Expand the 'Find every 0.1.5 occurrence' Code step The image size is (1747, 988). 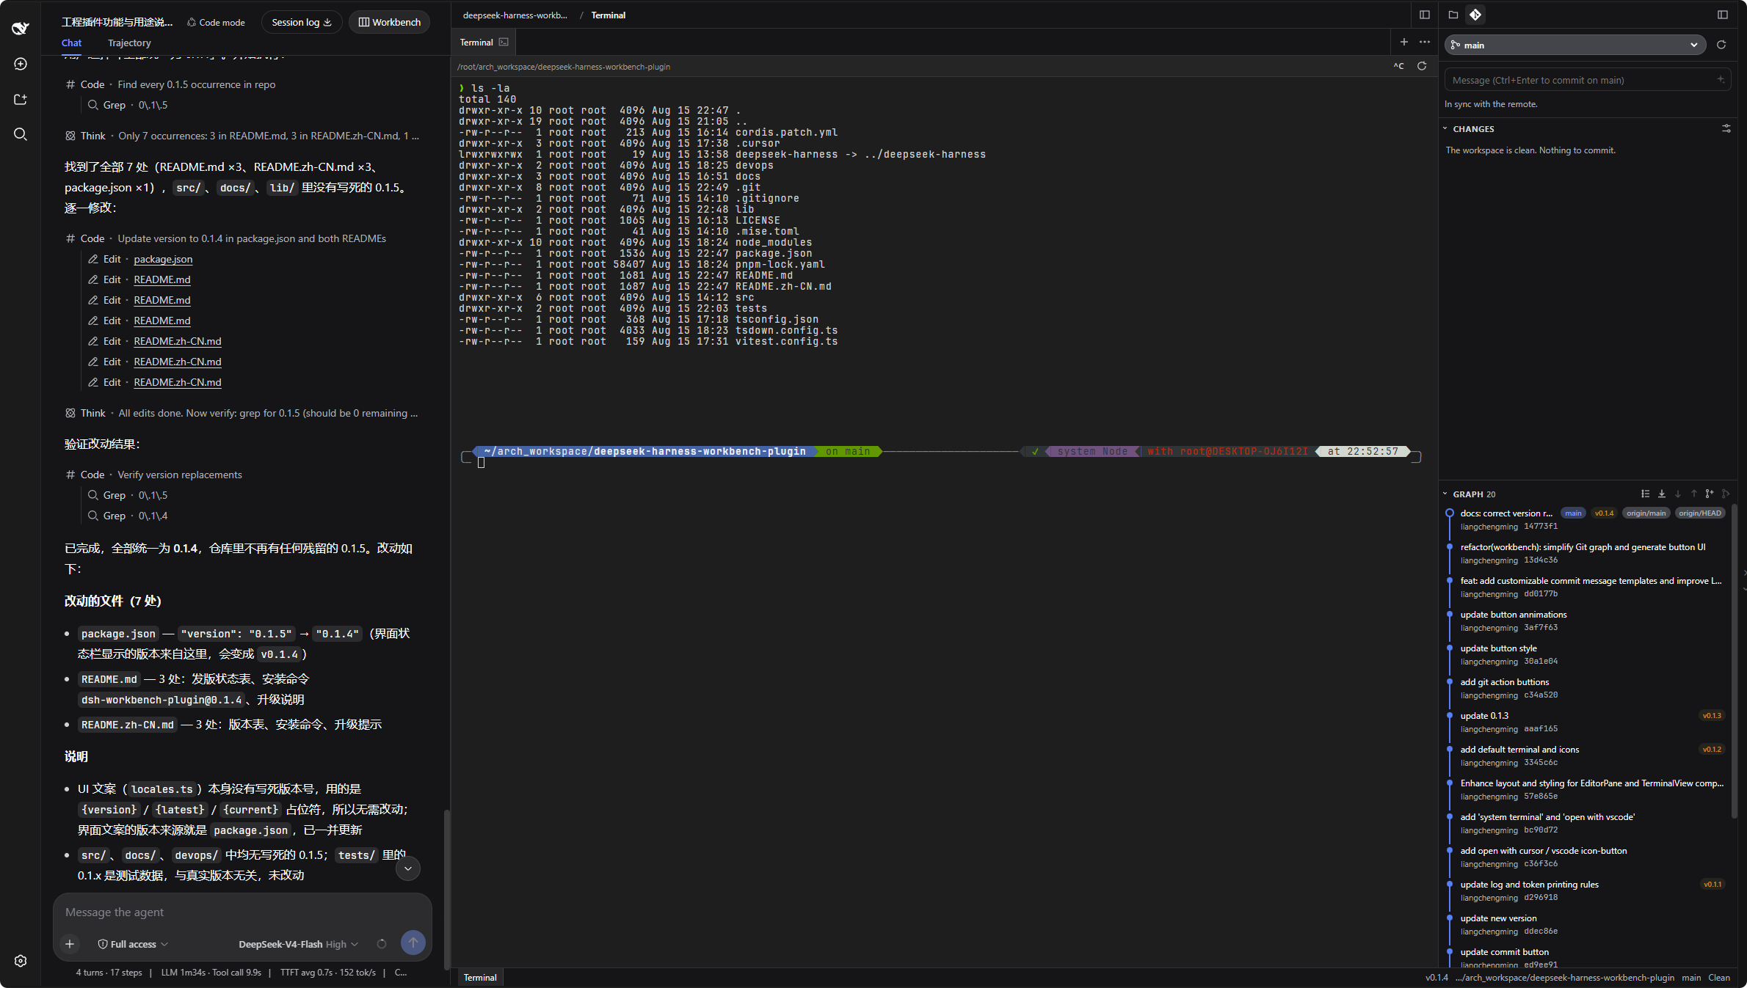[170, 84]
